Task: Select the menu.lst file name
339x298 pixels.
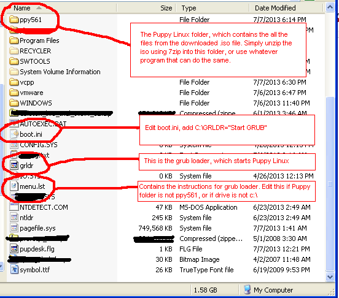Action: (33, 186)
